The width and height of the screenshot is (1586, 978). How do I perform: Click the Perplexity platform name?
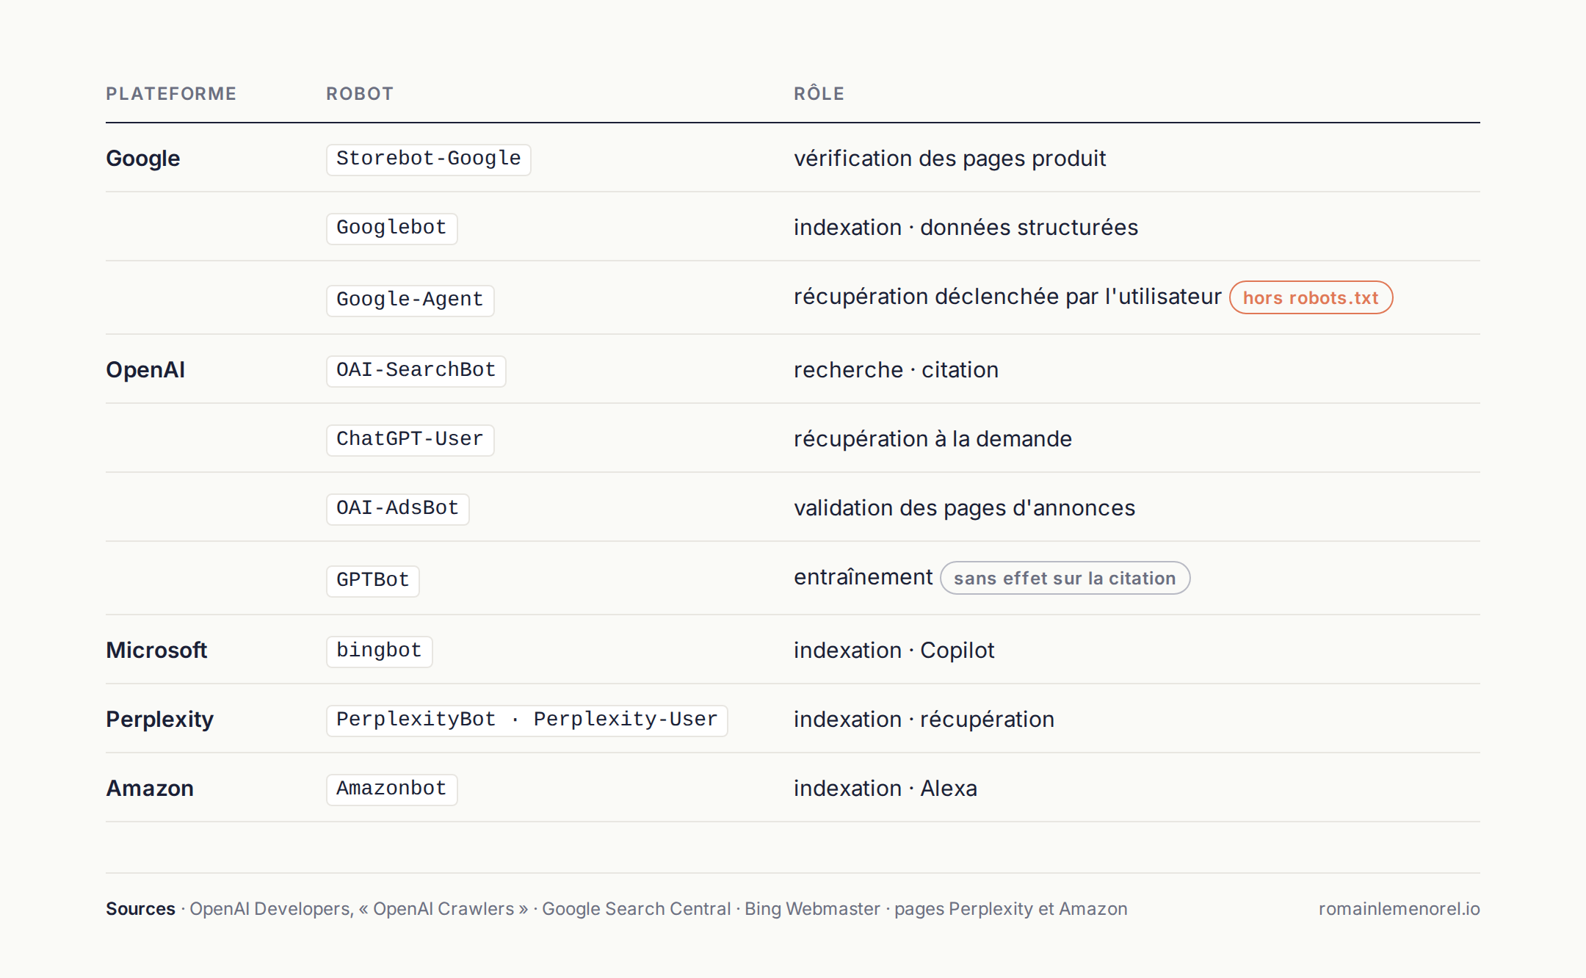(x=159, y=719)
